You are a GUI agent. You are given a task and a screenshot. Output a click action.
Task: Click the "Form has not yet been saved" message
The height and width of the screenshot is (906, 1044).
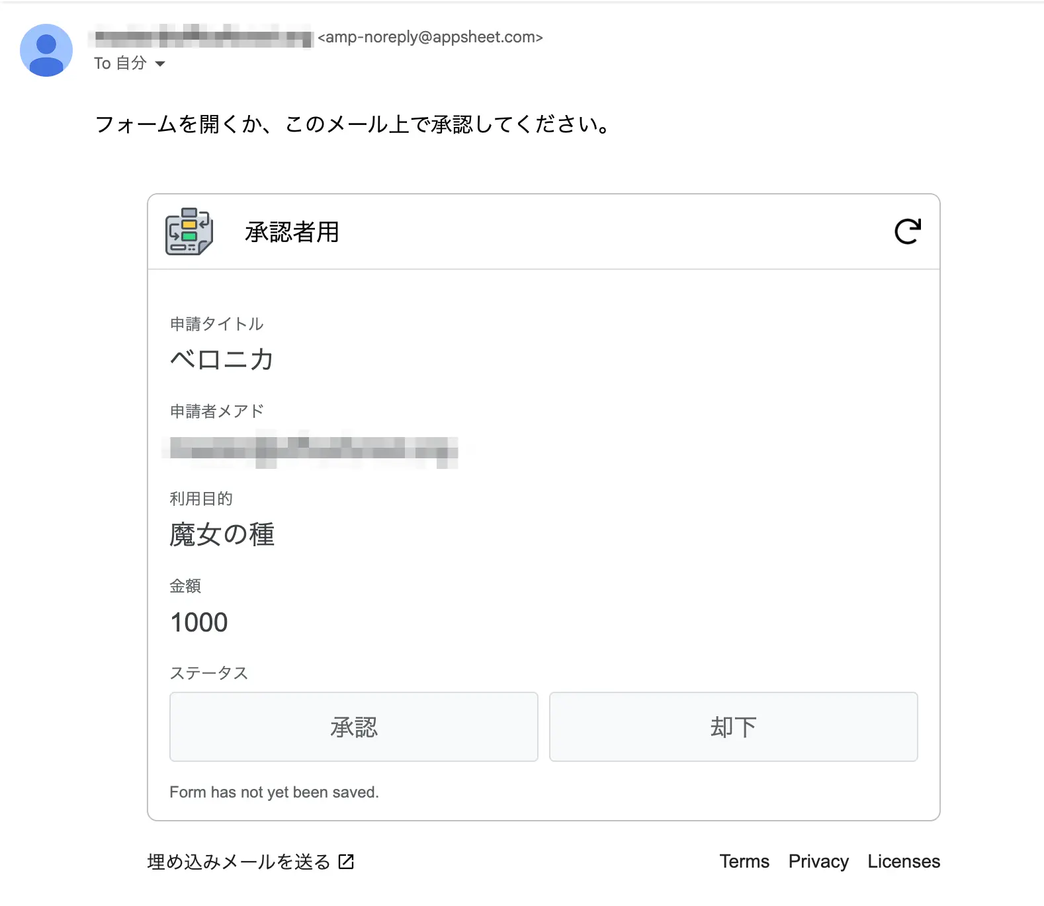[274, 792]
